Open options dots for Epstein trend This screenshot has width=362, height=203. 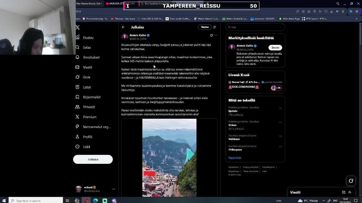pos(281,108)
